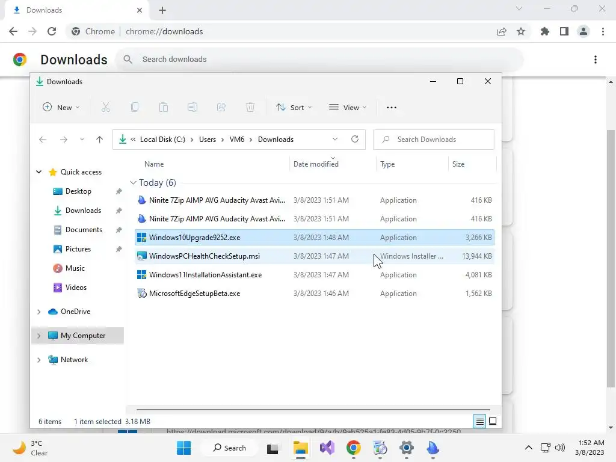Open recent locations dropdown arrow
The image size is (616, 462).
(82, 140)
